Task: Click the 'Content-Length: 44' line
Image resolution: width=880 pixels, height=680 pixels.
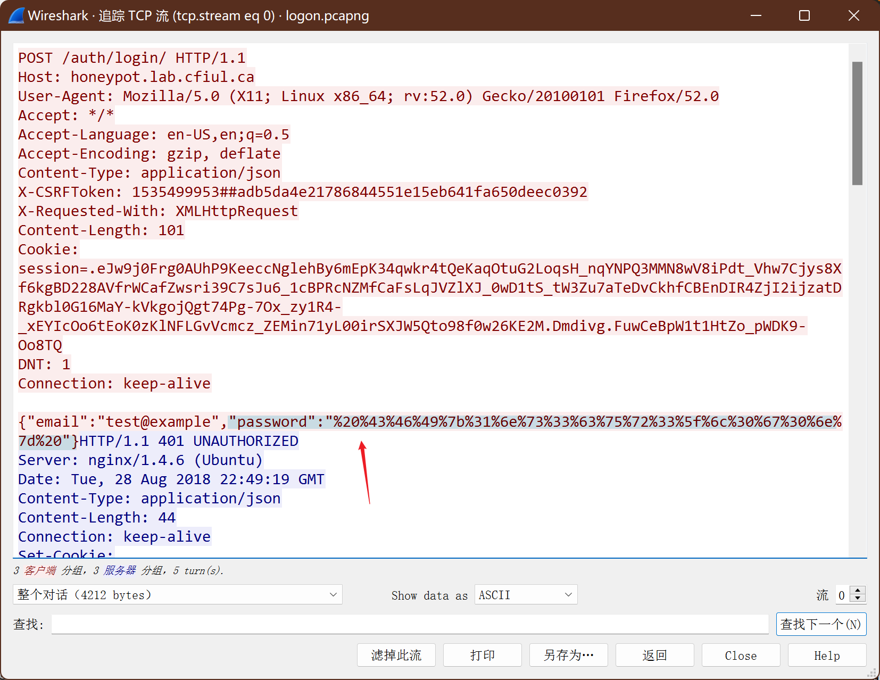Action: pyautogui.click(x=97, y=517)
